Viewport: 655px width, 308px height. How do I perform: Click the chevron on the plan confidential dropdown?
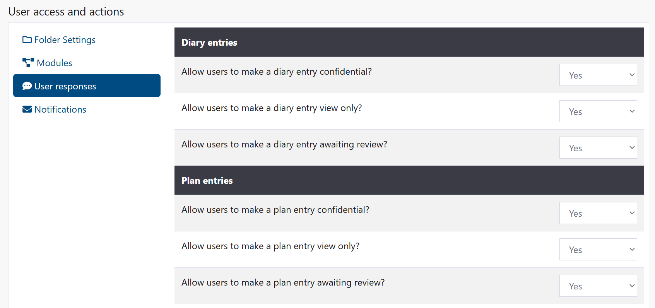631,213
